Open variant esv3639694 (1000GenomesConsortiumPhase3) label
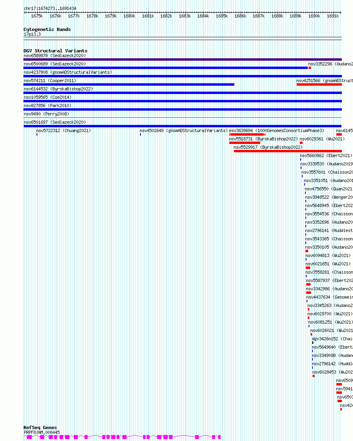This screenshot has width=353, height=441. pos(276,130)
